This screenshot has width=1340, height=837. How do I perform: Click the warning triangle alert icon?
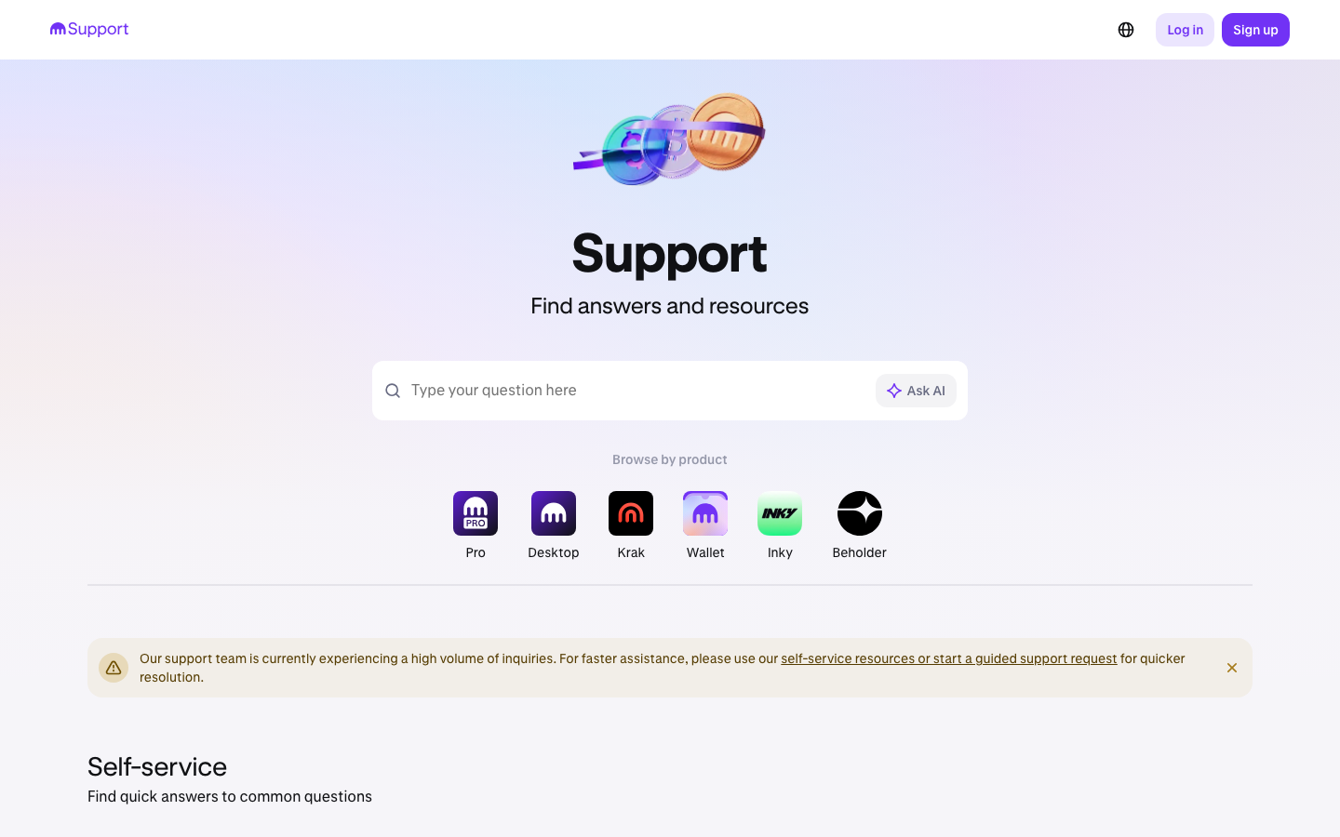click(x=114, y=668)
